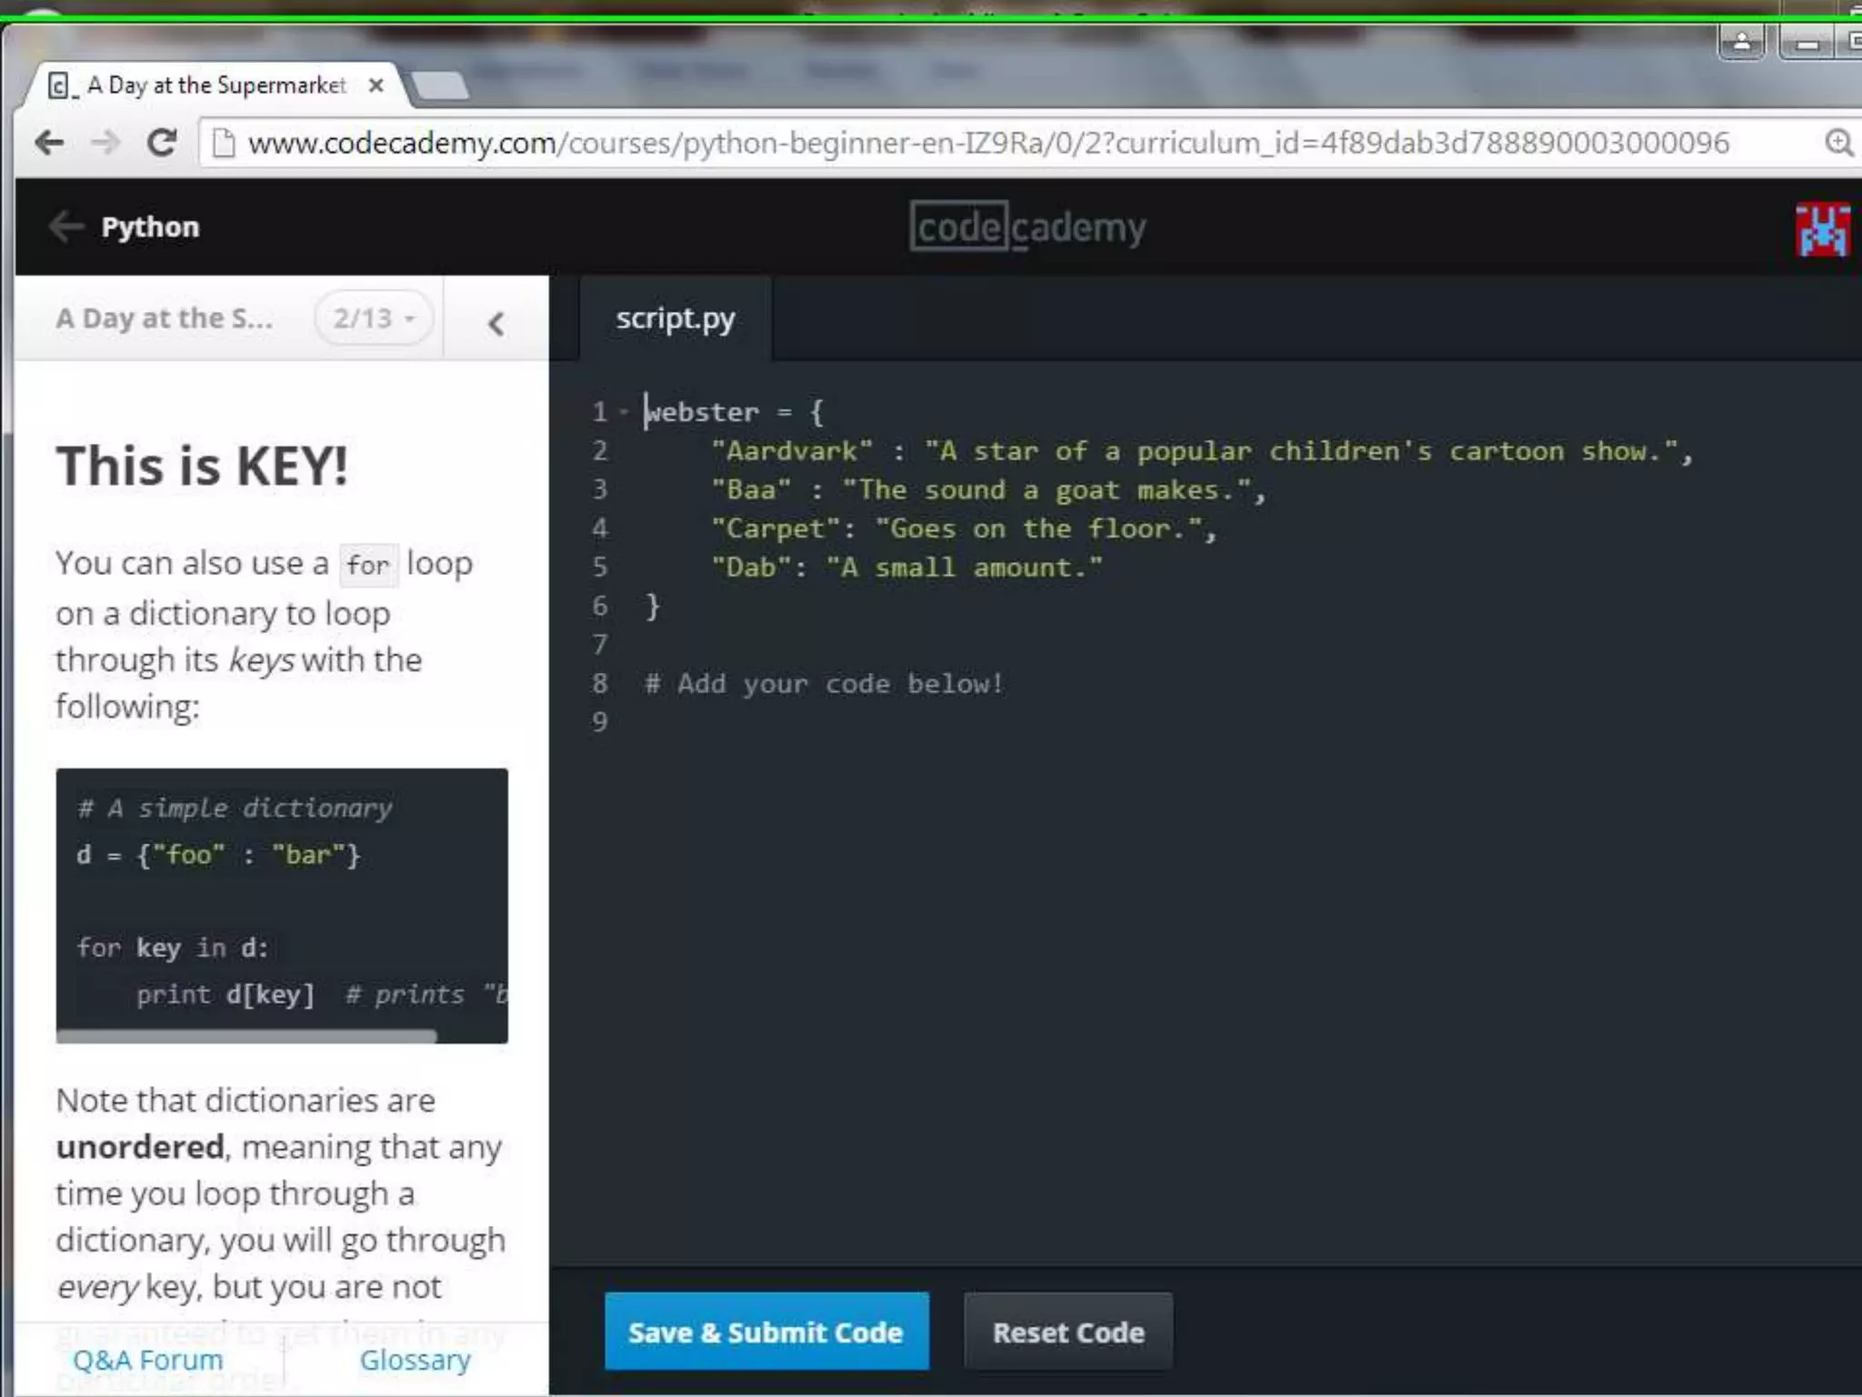Collapse the instructions panel with chevron
The height and width of the screenshot is (1397, 1862).
pos(496,323)
